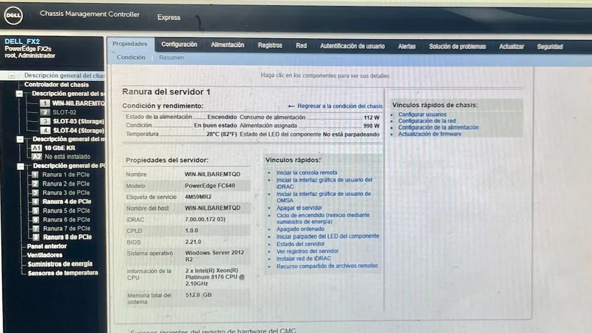This screenshot has height=333, width=592.
Task: Select slot 1 number icon for WIN-NILBAREMTQ
Action: point(45,103)
